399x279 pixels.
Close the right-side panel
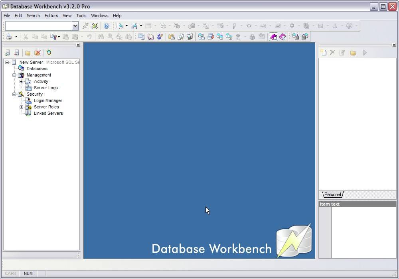394,45
